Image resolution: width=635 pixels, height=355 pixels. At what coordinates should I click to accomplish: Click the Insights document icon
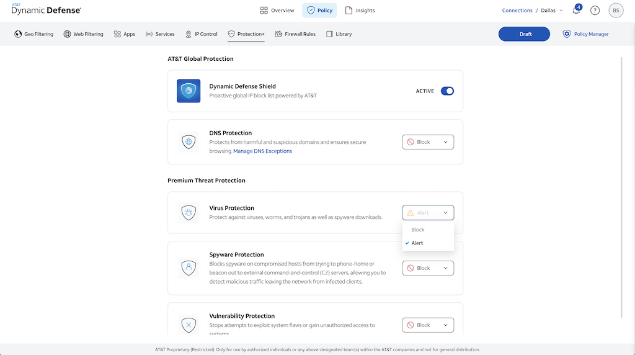point(349,11)
